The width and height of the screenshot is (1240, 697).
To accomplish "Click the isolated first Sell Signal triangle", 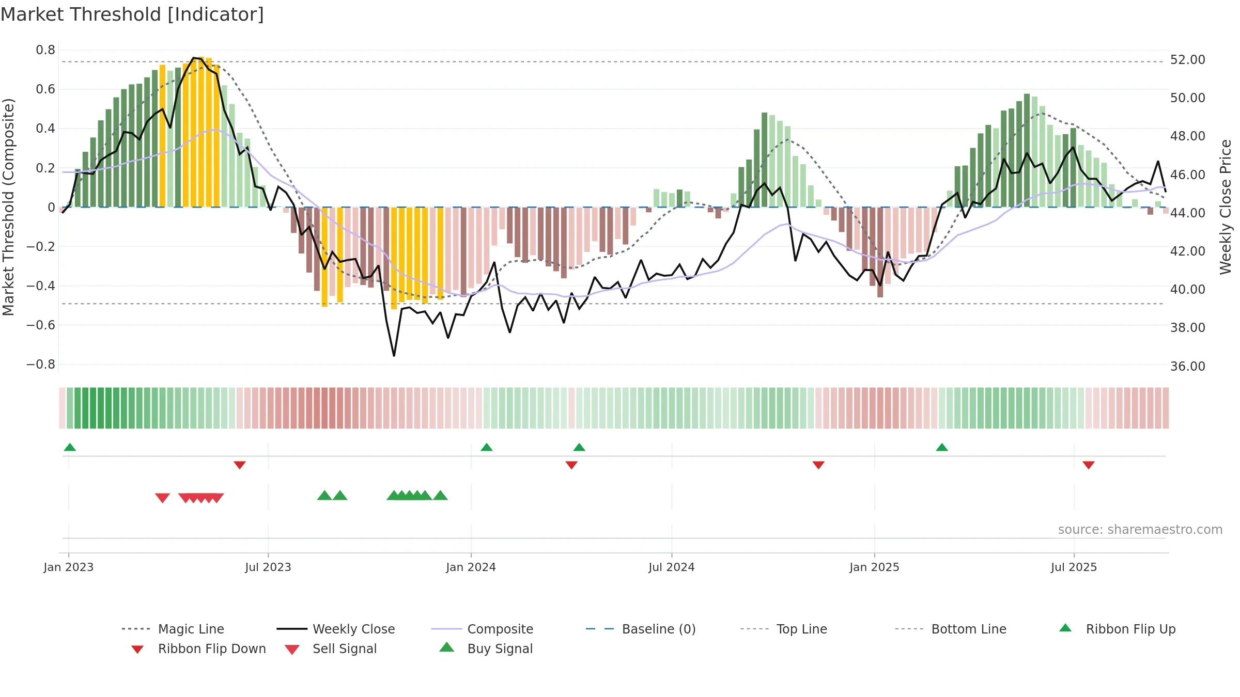I will tap(163, 498).
